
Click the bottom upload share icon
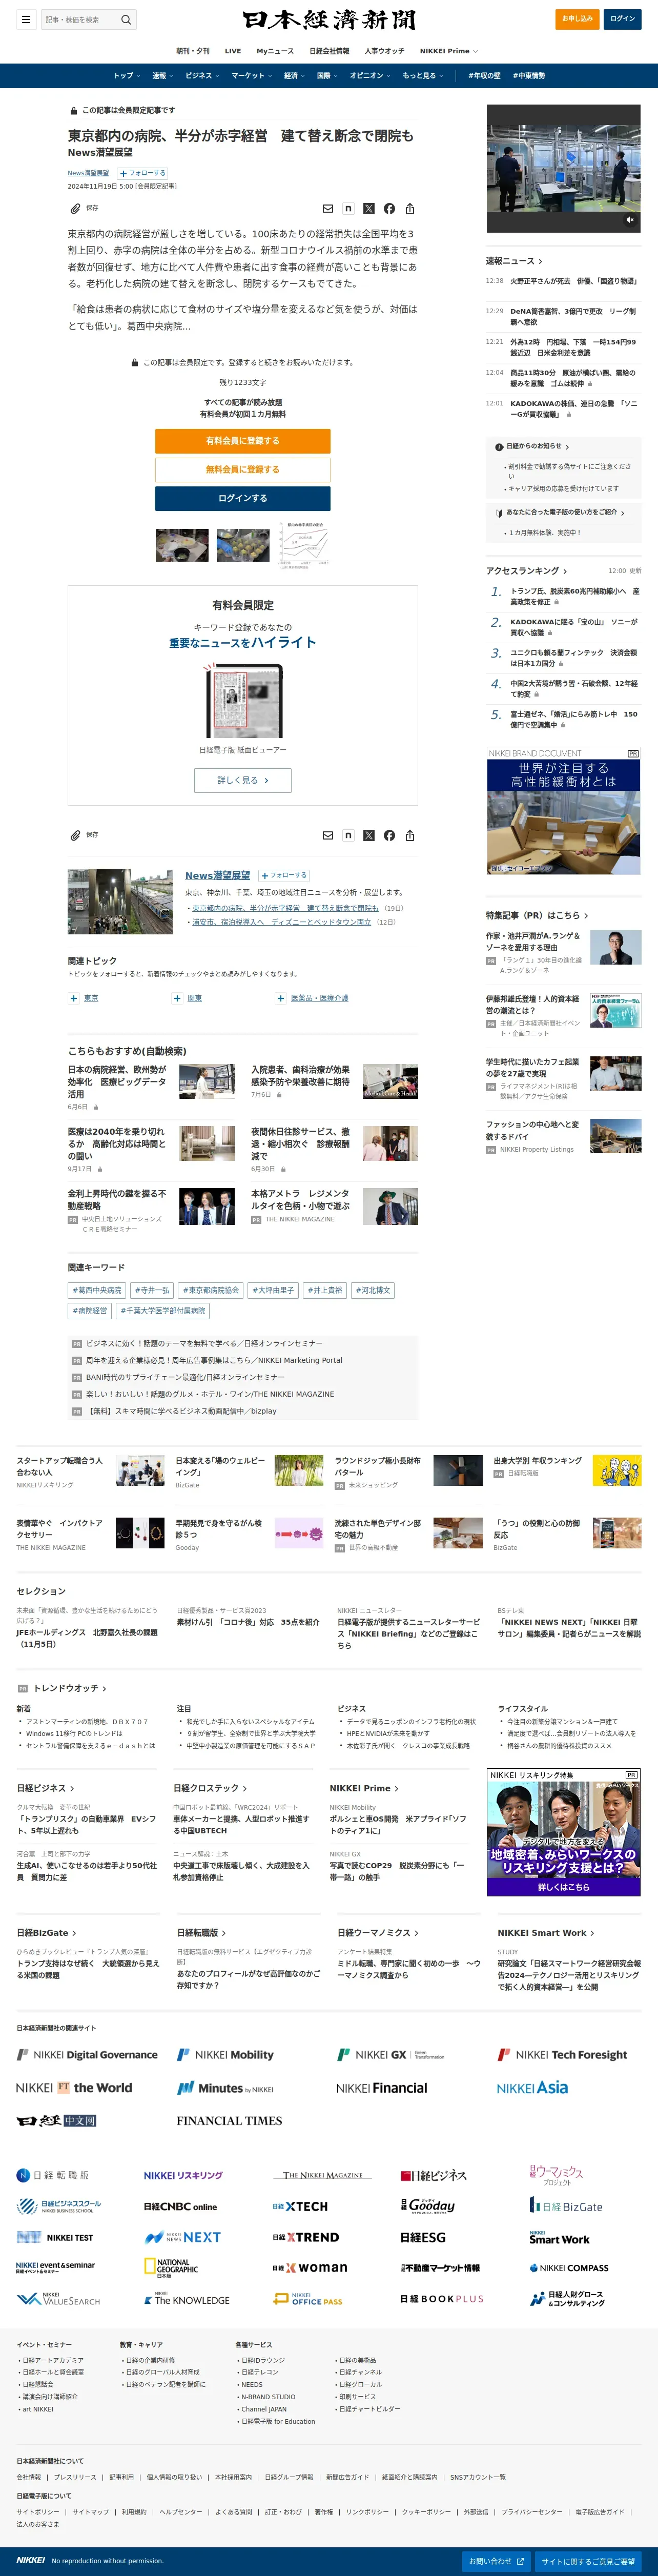pyautogui.click(x=410, y=835)
